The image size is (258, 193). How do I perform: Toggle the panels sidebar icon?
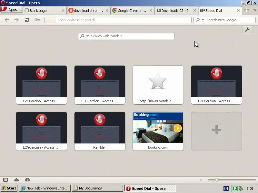point(5,180)
